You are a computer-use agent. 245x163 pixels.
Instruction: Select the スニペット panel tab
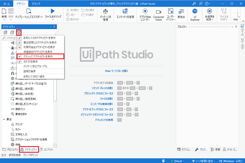point(46,150)
